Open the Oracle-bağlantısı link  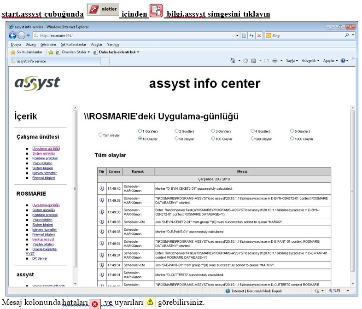point(45,249)
